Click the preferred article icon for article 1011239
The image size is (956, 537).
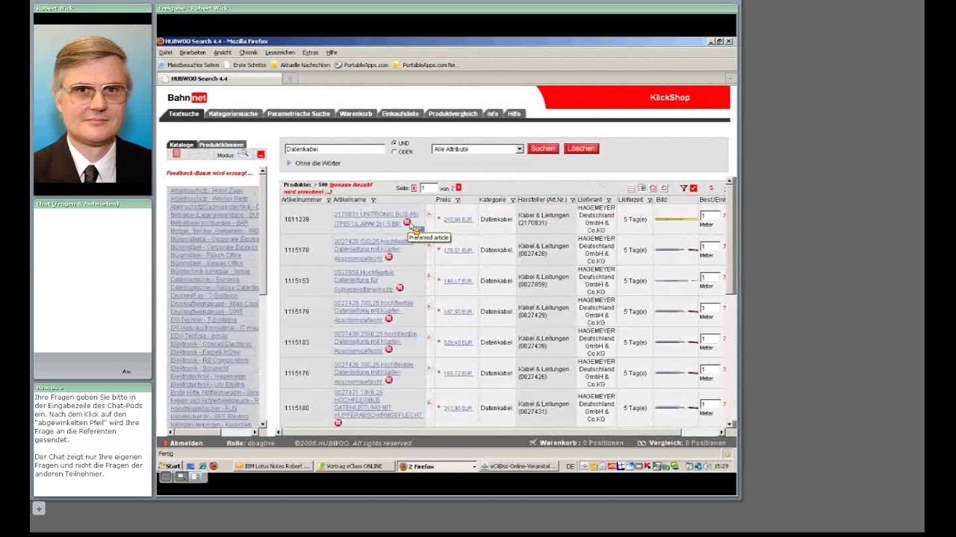406,223
